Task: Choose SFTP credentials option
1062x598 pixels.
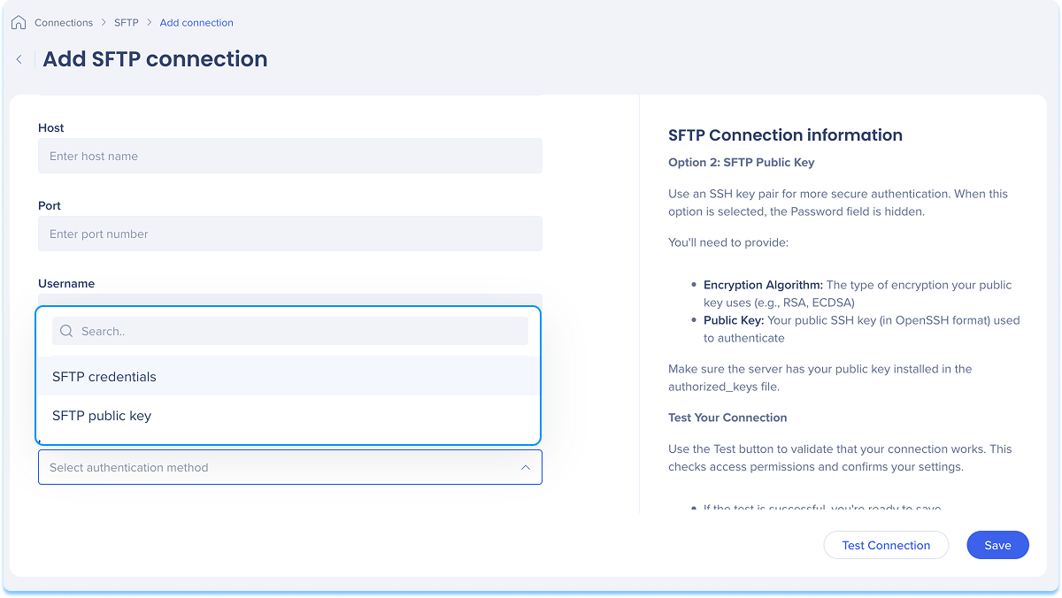Action: pos(288,376)
